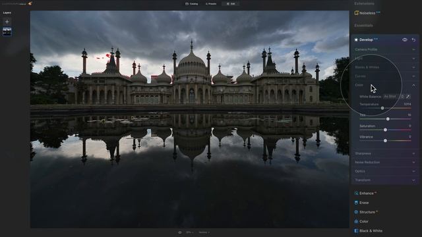Image resolution: width=422 pixels, height=237 pixels.
Task: Toggle before/after preview eye below canvas
Action: coord(180,232)
